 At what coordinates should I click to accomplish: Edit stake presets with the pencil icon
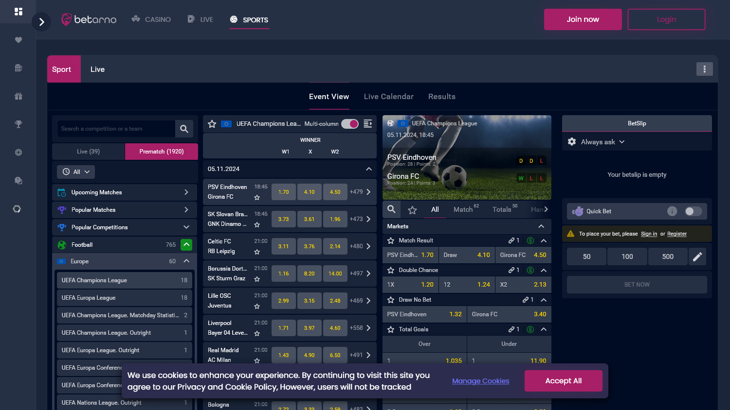697,256
